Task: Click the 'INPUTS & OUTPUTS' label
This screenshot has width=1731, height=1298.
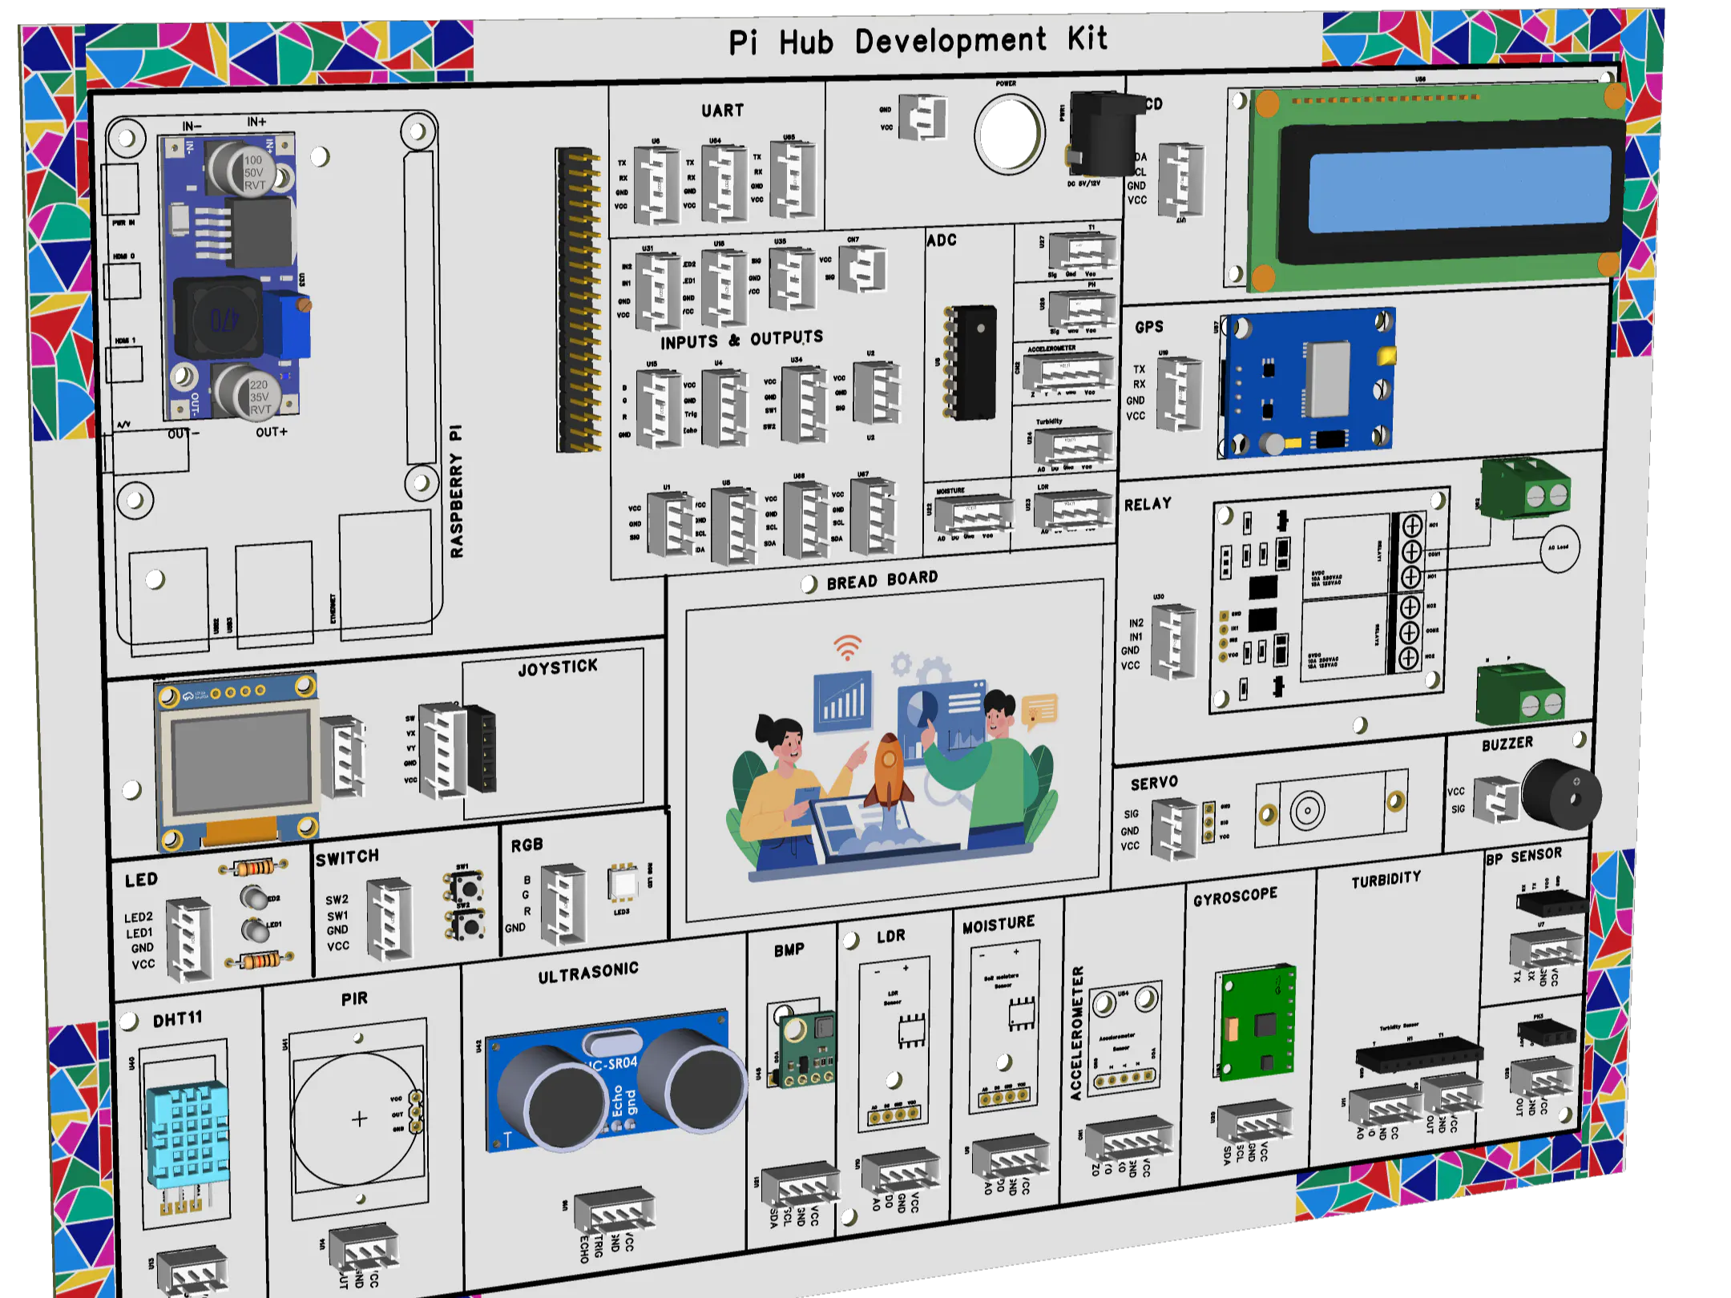Action: click(741, 340)
